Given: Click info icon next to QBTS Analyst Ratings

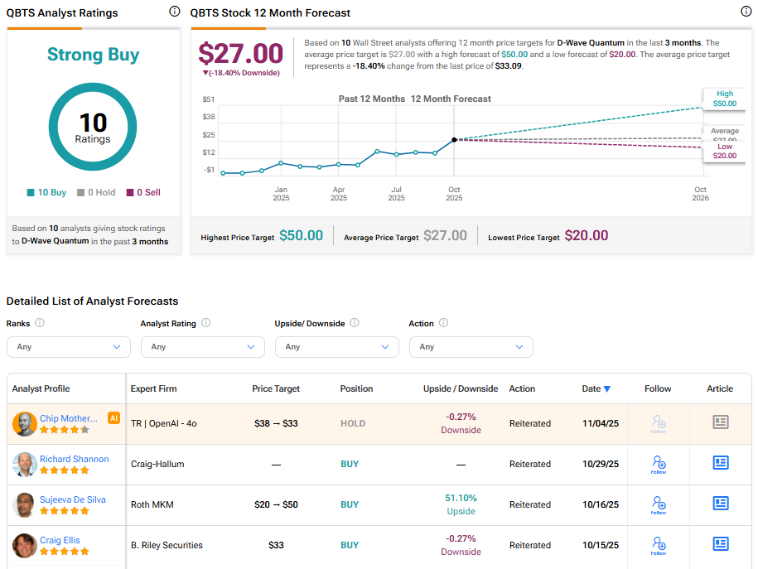Looking at the screenshot, I should point(174,12).
